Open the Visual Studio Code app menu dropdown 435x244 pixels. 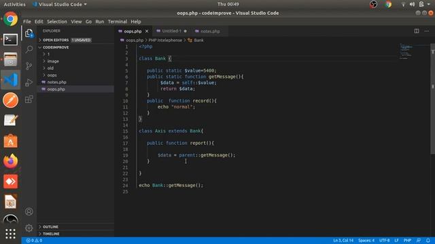click(60, 4)
